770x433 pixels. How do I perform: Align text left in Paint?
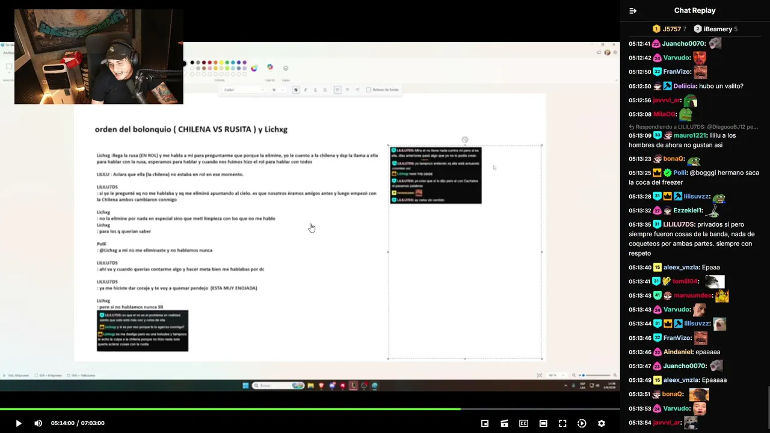[x=337, y=90]
